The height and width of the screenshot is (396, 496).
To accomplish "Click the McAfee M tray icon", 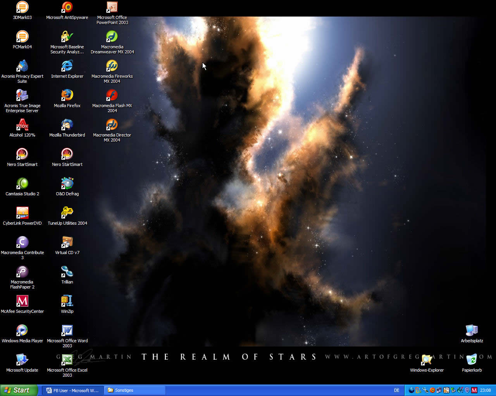I will click(x=474, y=390).
